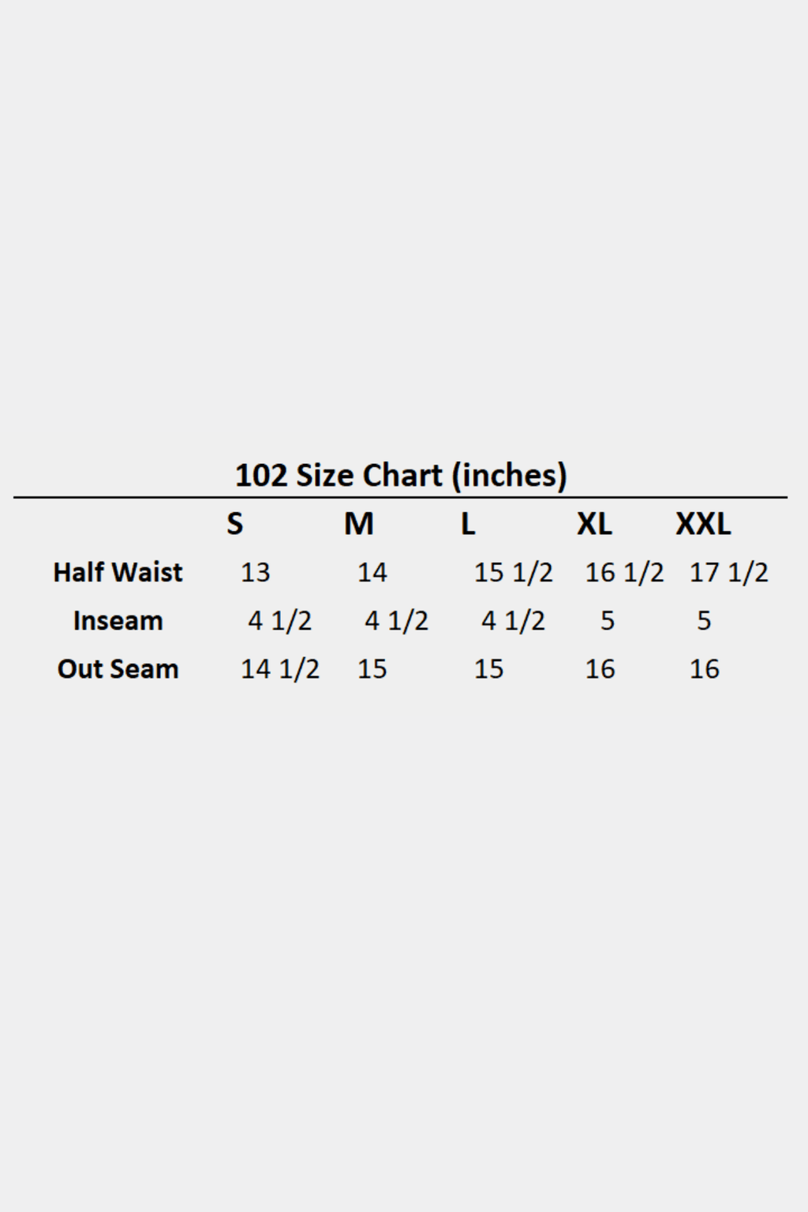
Task: Select Half Waist value 15 1/2 for L
Action: pyautogui.click(x=513, y=573)
